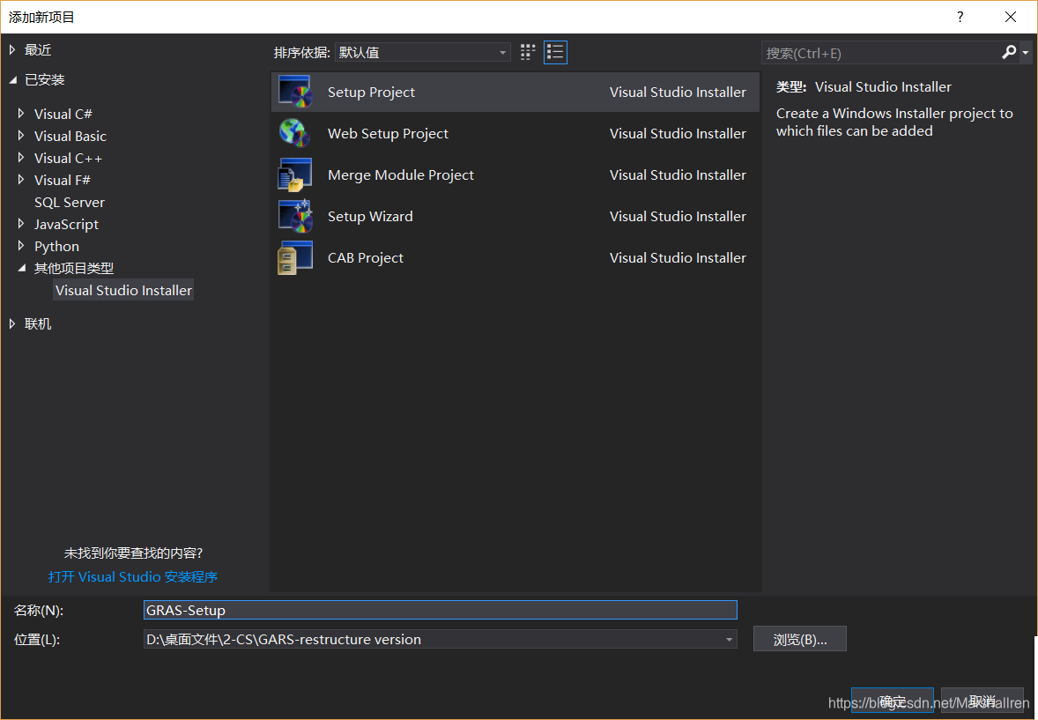The width and height of the screenshot is (1038, 720).
Task: Select the Visual C# category label
Action: click(x=63, y=114)
